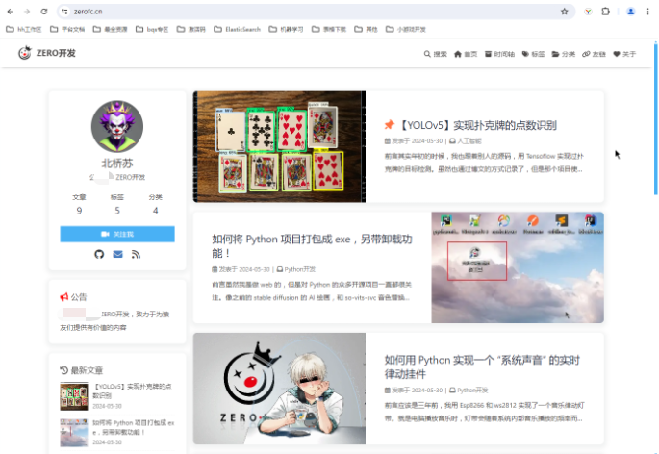Open the Y extension icon in toolbar
This screenshot has width=659, height=454.
(588, 12)
